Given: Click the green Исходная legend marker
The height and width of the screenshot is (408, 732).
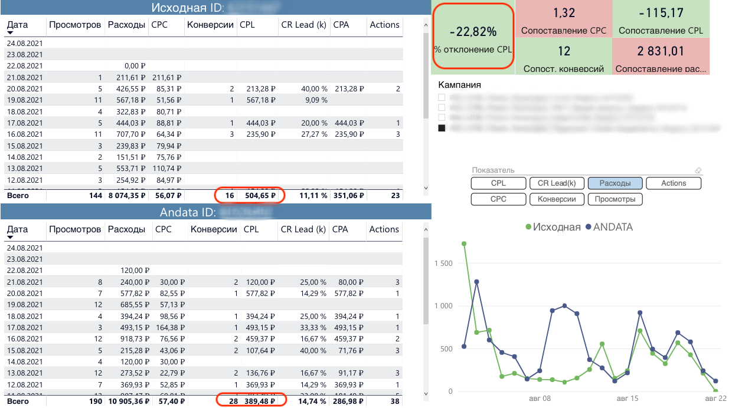Looking at the screenshot, I should click(x=528, y=227).
